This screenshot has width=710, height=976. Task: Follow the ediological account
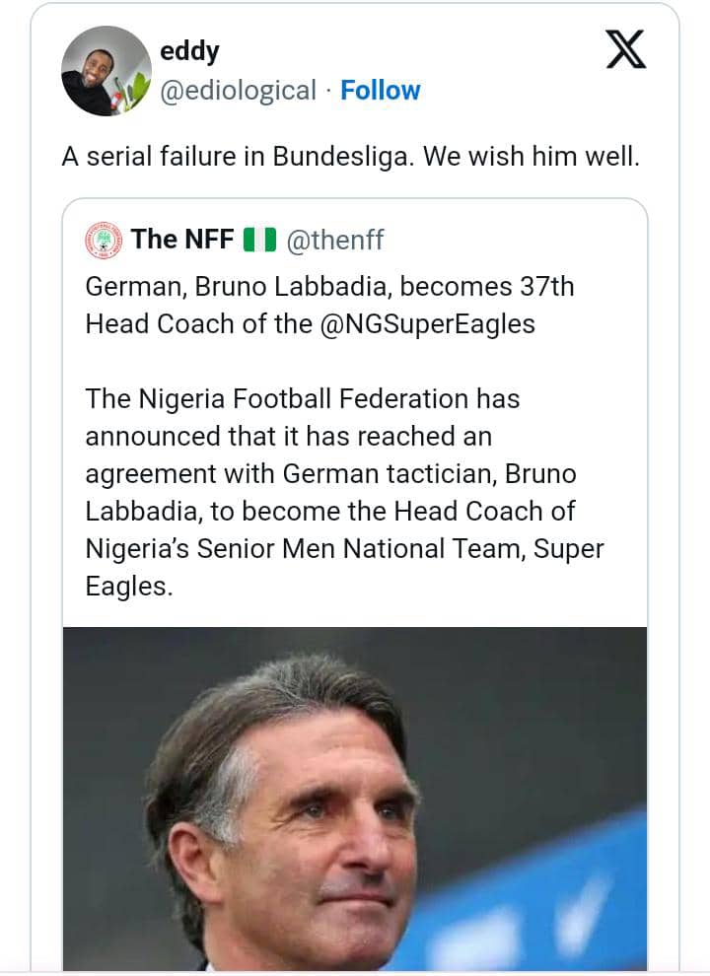pos(380,91)
